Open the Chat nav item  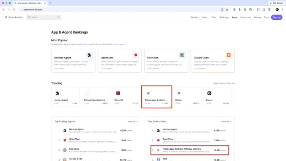tap(214, 17)
